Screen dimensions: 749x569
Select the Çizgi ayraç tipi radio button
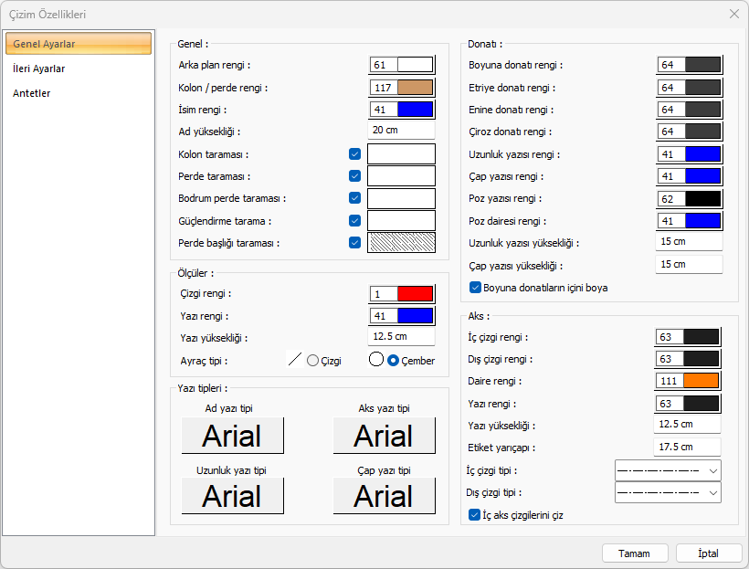[313, 361]
